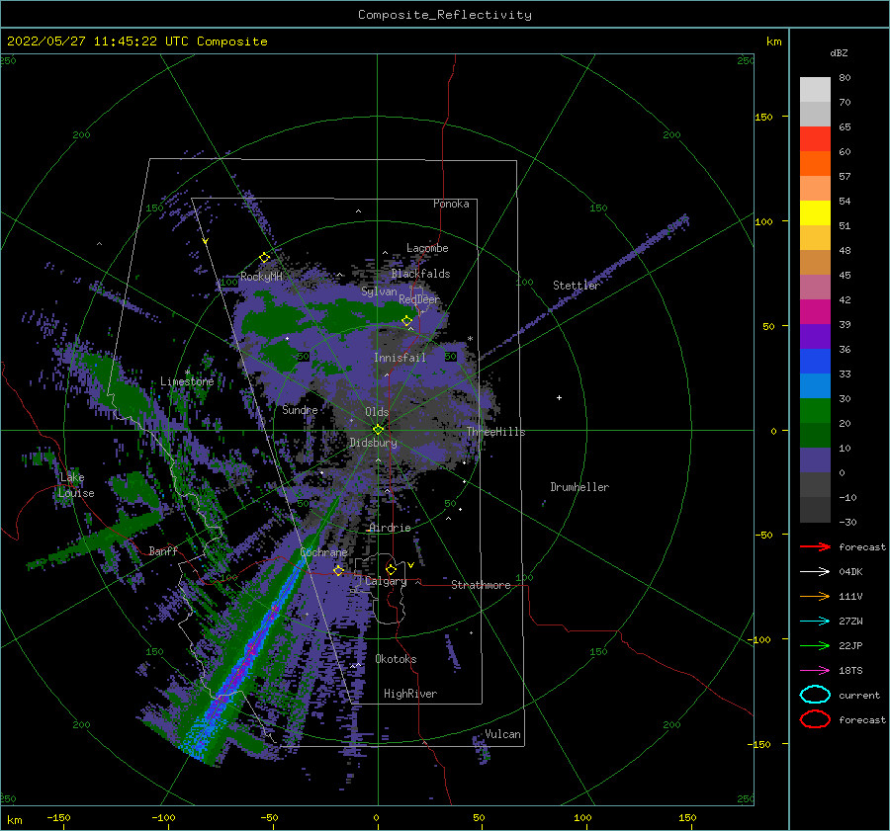890x831 pixels.
Task: Click the yellow diamond marker under Cochrane
Action: (x=338, y=570)
